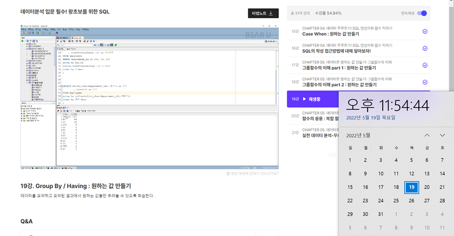Select day 23 in the May calendar
454x236 pixels.
click(365, 201)
